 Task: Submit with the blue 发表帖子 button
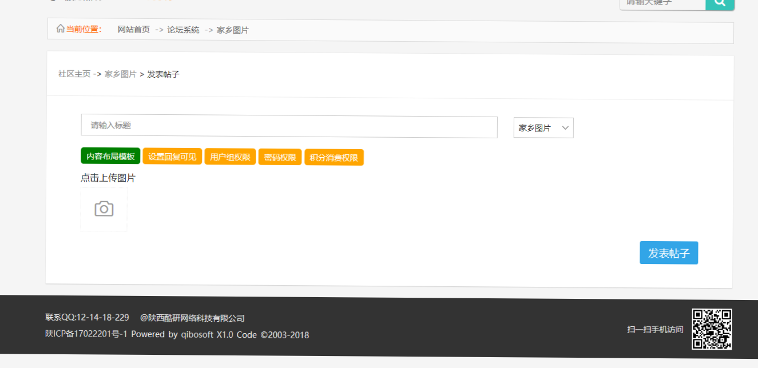click(x=668, y=253)
